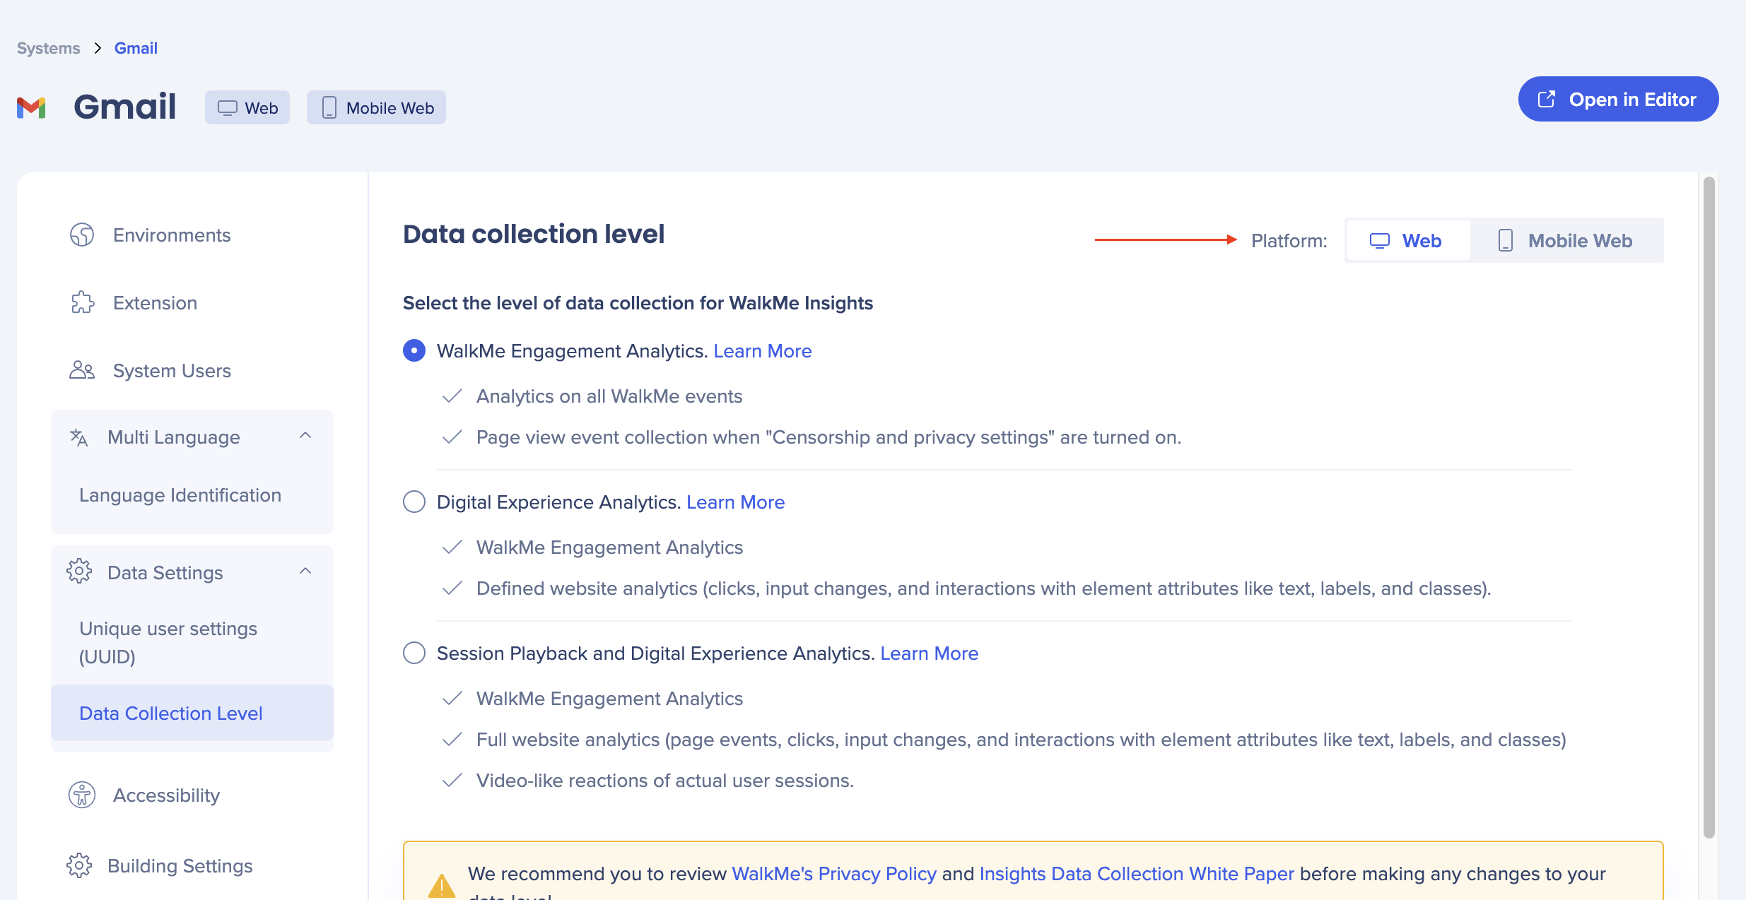Click the breadcrumb chevron after Systems
The image size is (1746, 900).
(x=98, y=48)
